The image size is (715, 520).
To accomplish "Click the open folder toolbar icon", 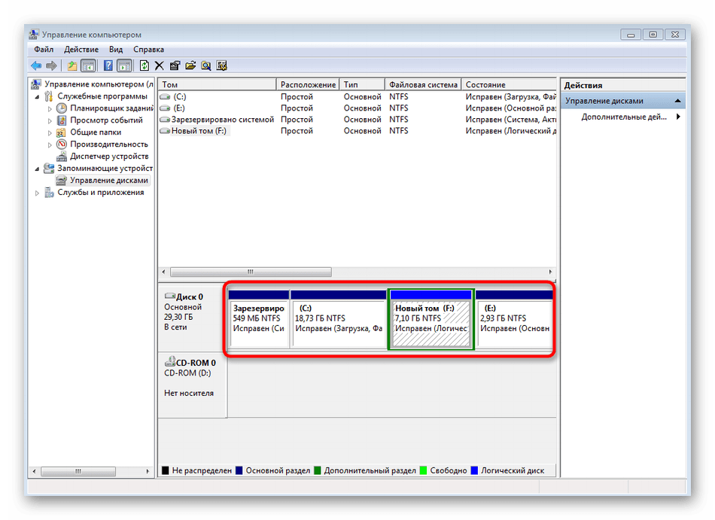I will pos(190,65).
